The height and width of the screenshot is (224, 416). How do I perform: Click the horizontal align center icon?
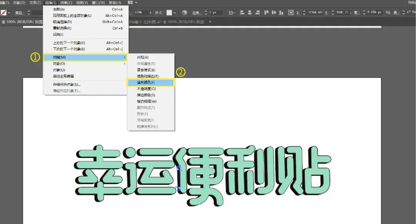click(x=250, y=12)
